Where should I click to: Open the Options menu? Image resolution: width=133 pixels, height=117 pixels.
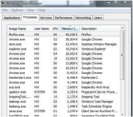(17, 10)
